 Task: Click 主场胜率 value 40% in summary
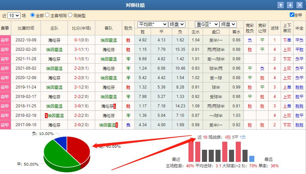click(190, 166)
